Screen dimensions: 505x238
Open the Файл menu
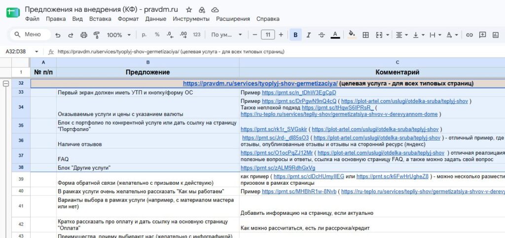pyautogui.click(x=32, y=19)
